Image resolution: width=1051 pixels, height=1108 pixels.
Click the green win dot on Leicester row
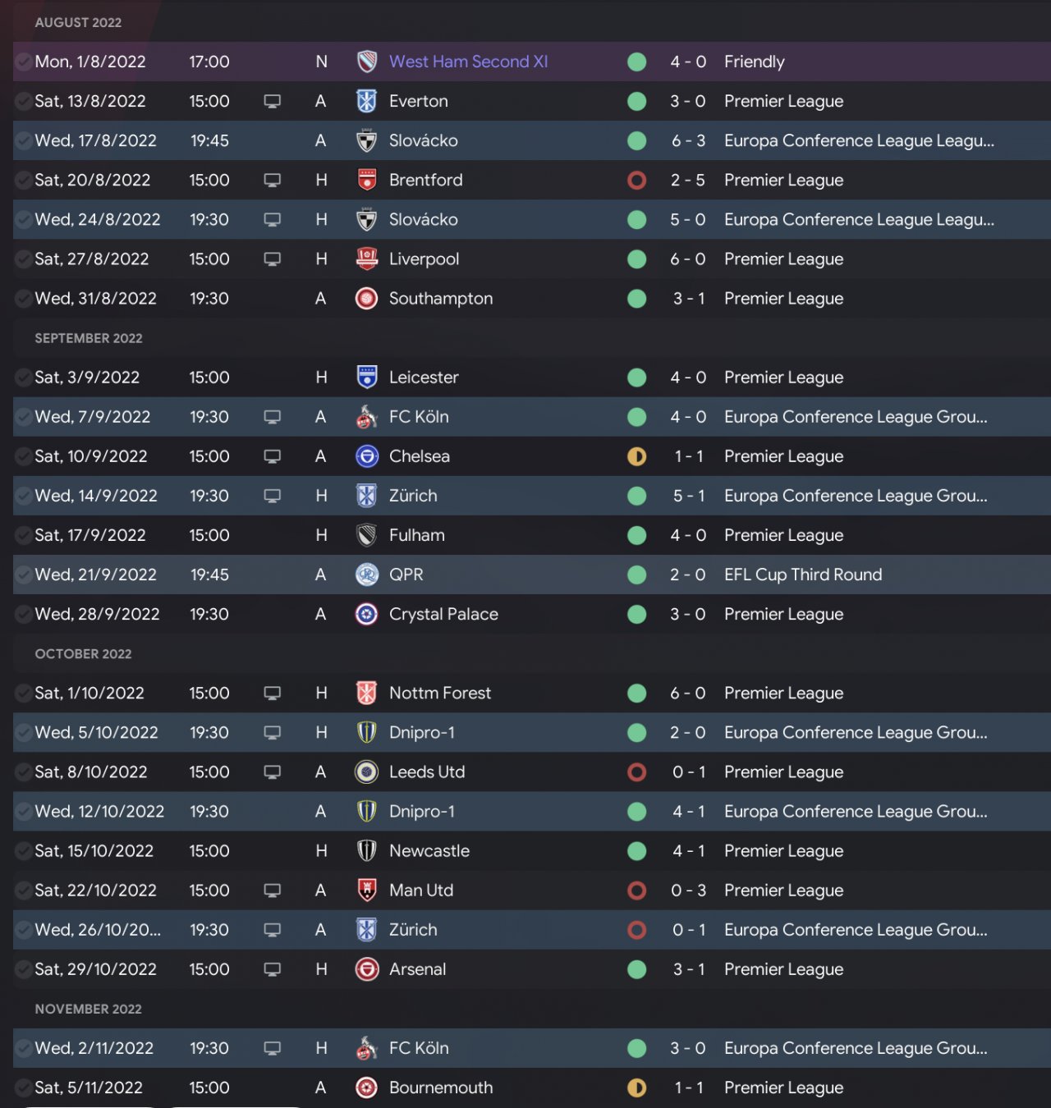pos(636,378)
